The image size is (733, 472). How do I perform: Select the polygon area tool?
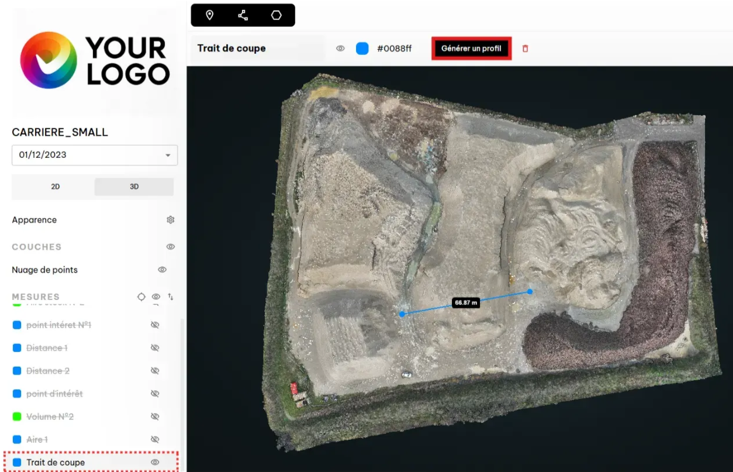tap(276, 15)
